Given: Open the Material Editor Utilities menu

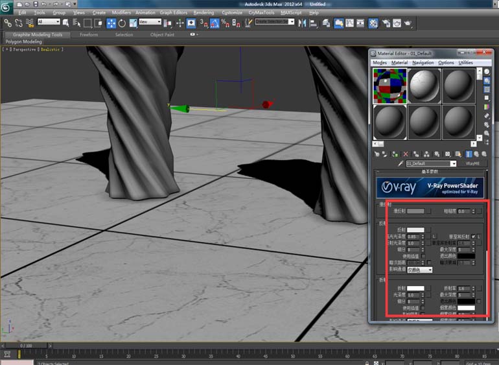Looking at the screenshot, I should (x=465, y=63).
